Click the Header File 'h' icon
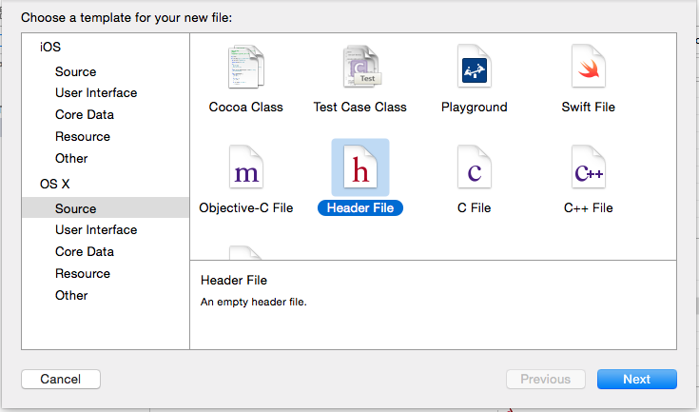699x412 pixels. tap(360, 167)
